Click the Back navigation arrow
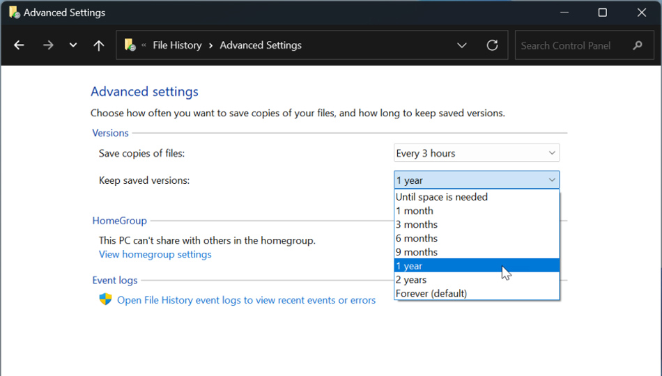This screenshot has width=662, height=376. (19, 45)
